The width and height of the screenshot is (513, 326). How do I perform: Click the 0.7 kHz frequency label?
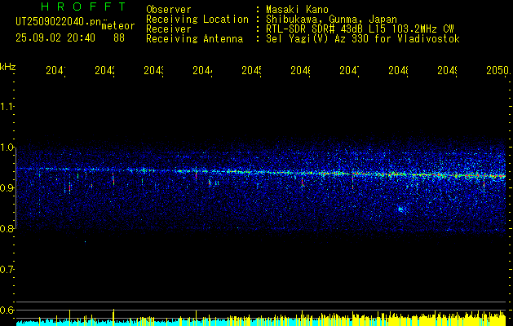(7, 269)
